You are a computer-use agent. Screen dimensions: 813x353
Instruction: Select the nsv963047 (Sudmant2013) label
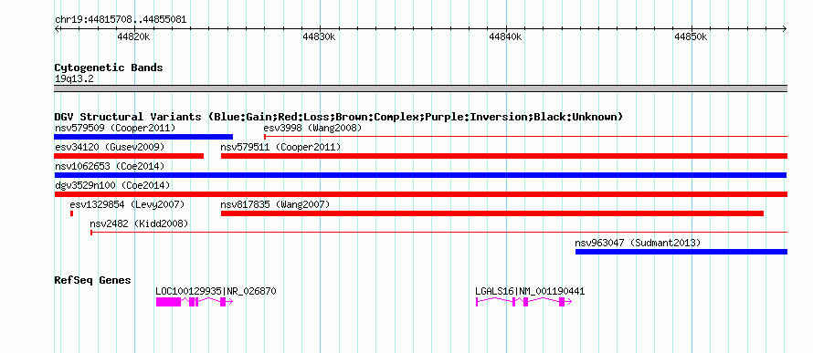coord(638,243)
